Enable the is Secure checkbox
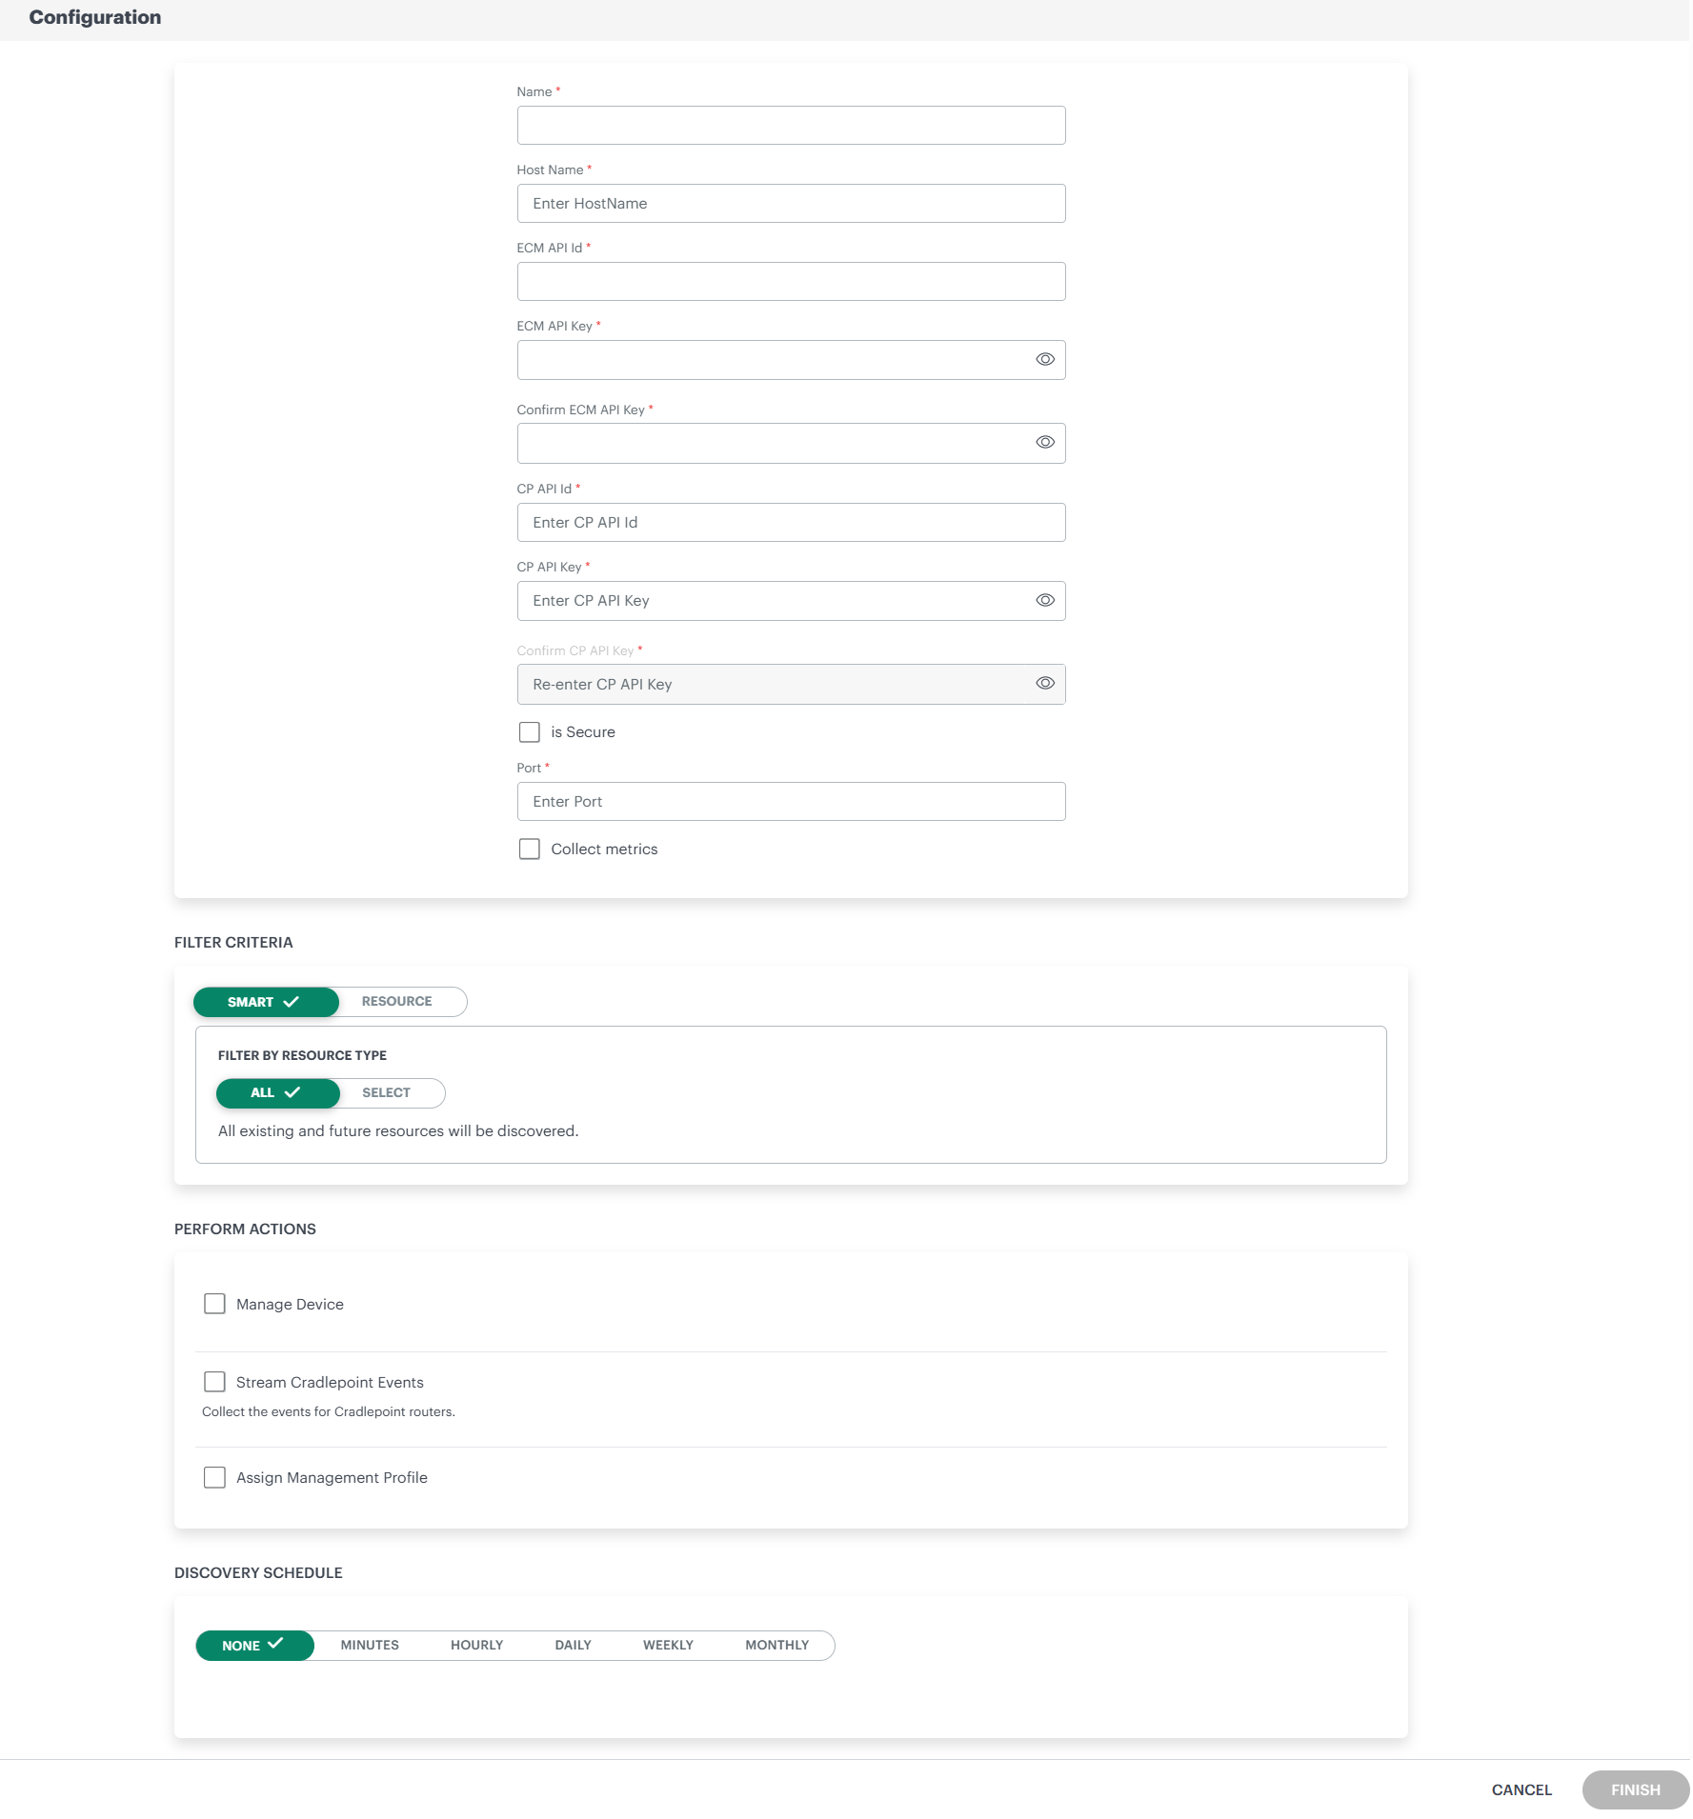 [530, 731]
